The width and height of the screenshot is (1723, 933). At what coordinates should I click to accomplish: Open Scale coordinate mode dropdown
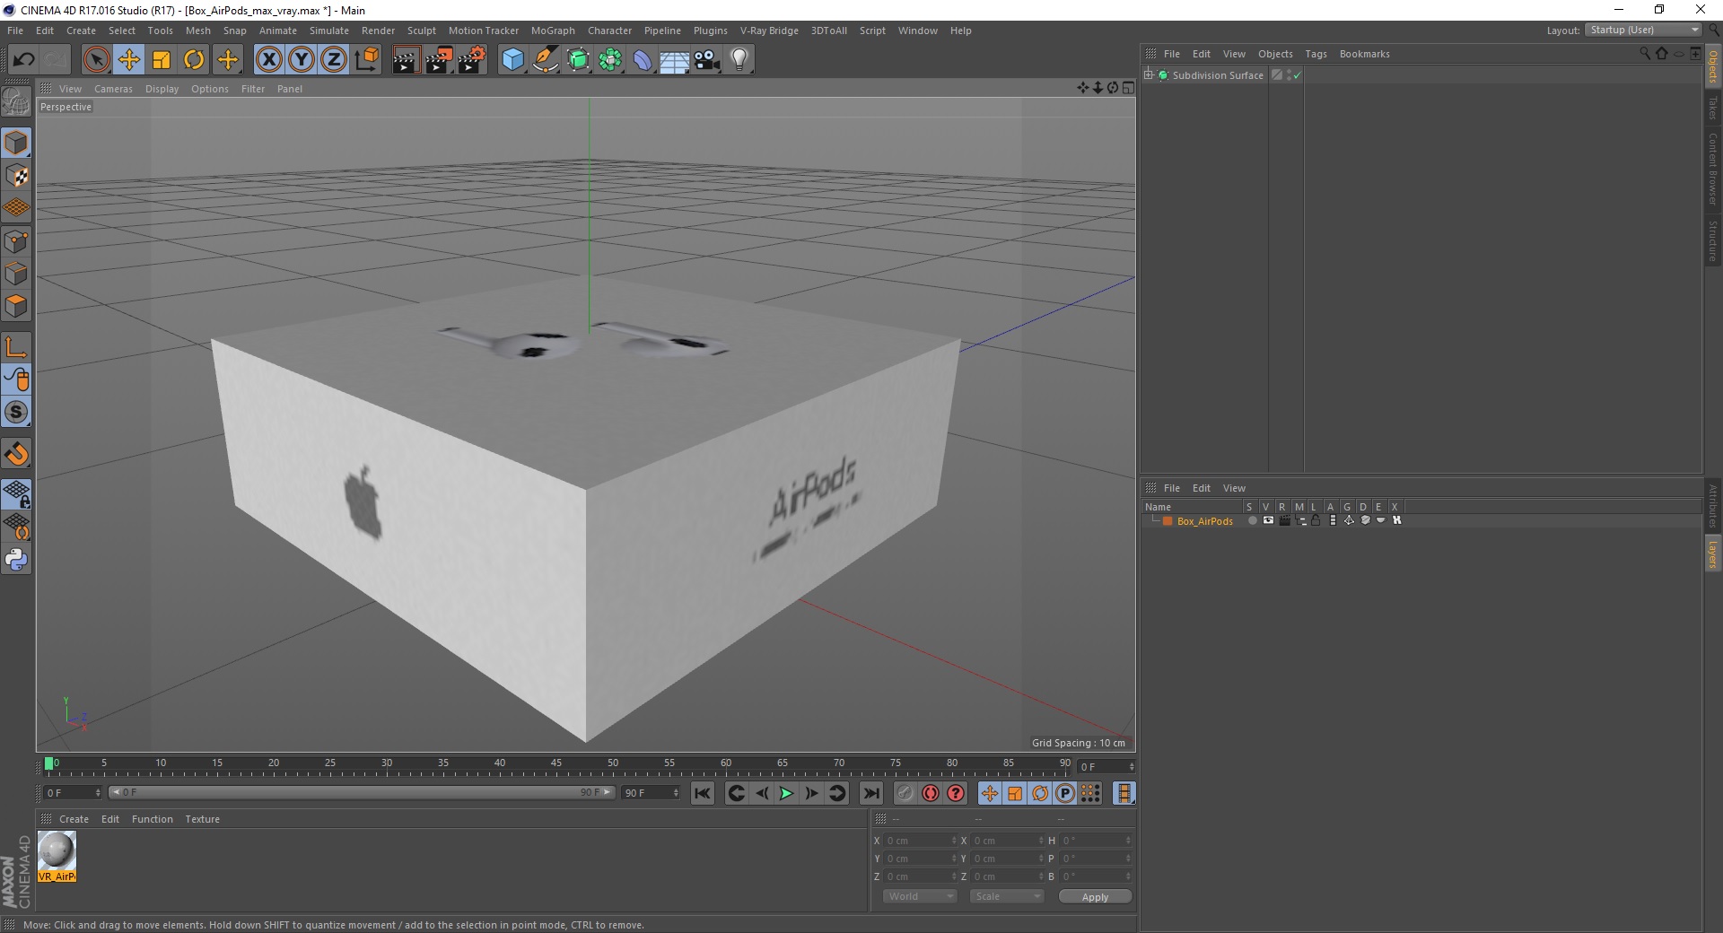[x=1007, y=896]
